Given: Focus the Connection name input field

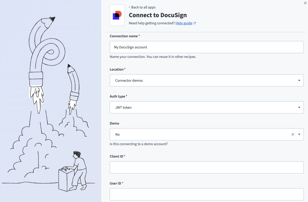Looking at the screenshot, I should tap(207, 47).
